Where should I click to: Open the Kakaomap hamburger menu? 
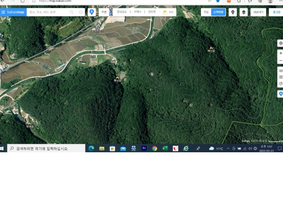pyautogui.click(x=3, y=12)
